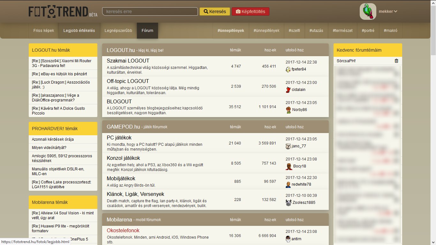436x245 pixels.
Task: Switch to the Legnépszerűbb tab
Action: [x=118, y=31]
